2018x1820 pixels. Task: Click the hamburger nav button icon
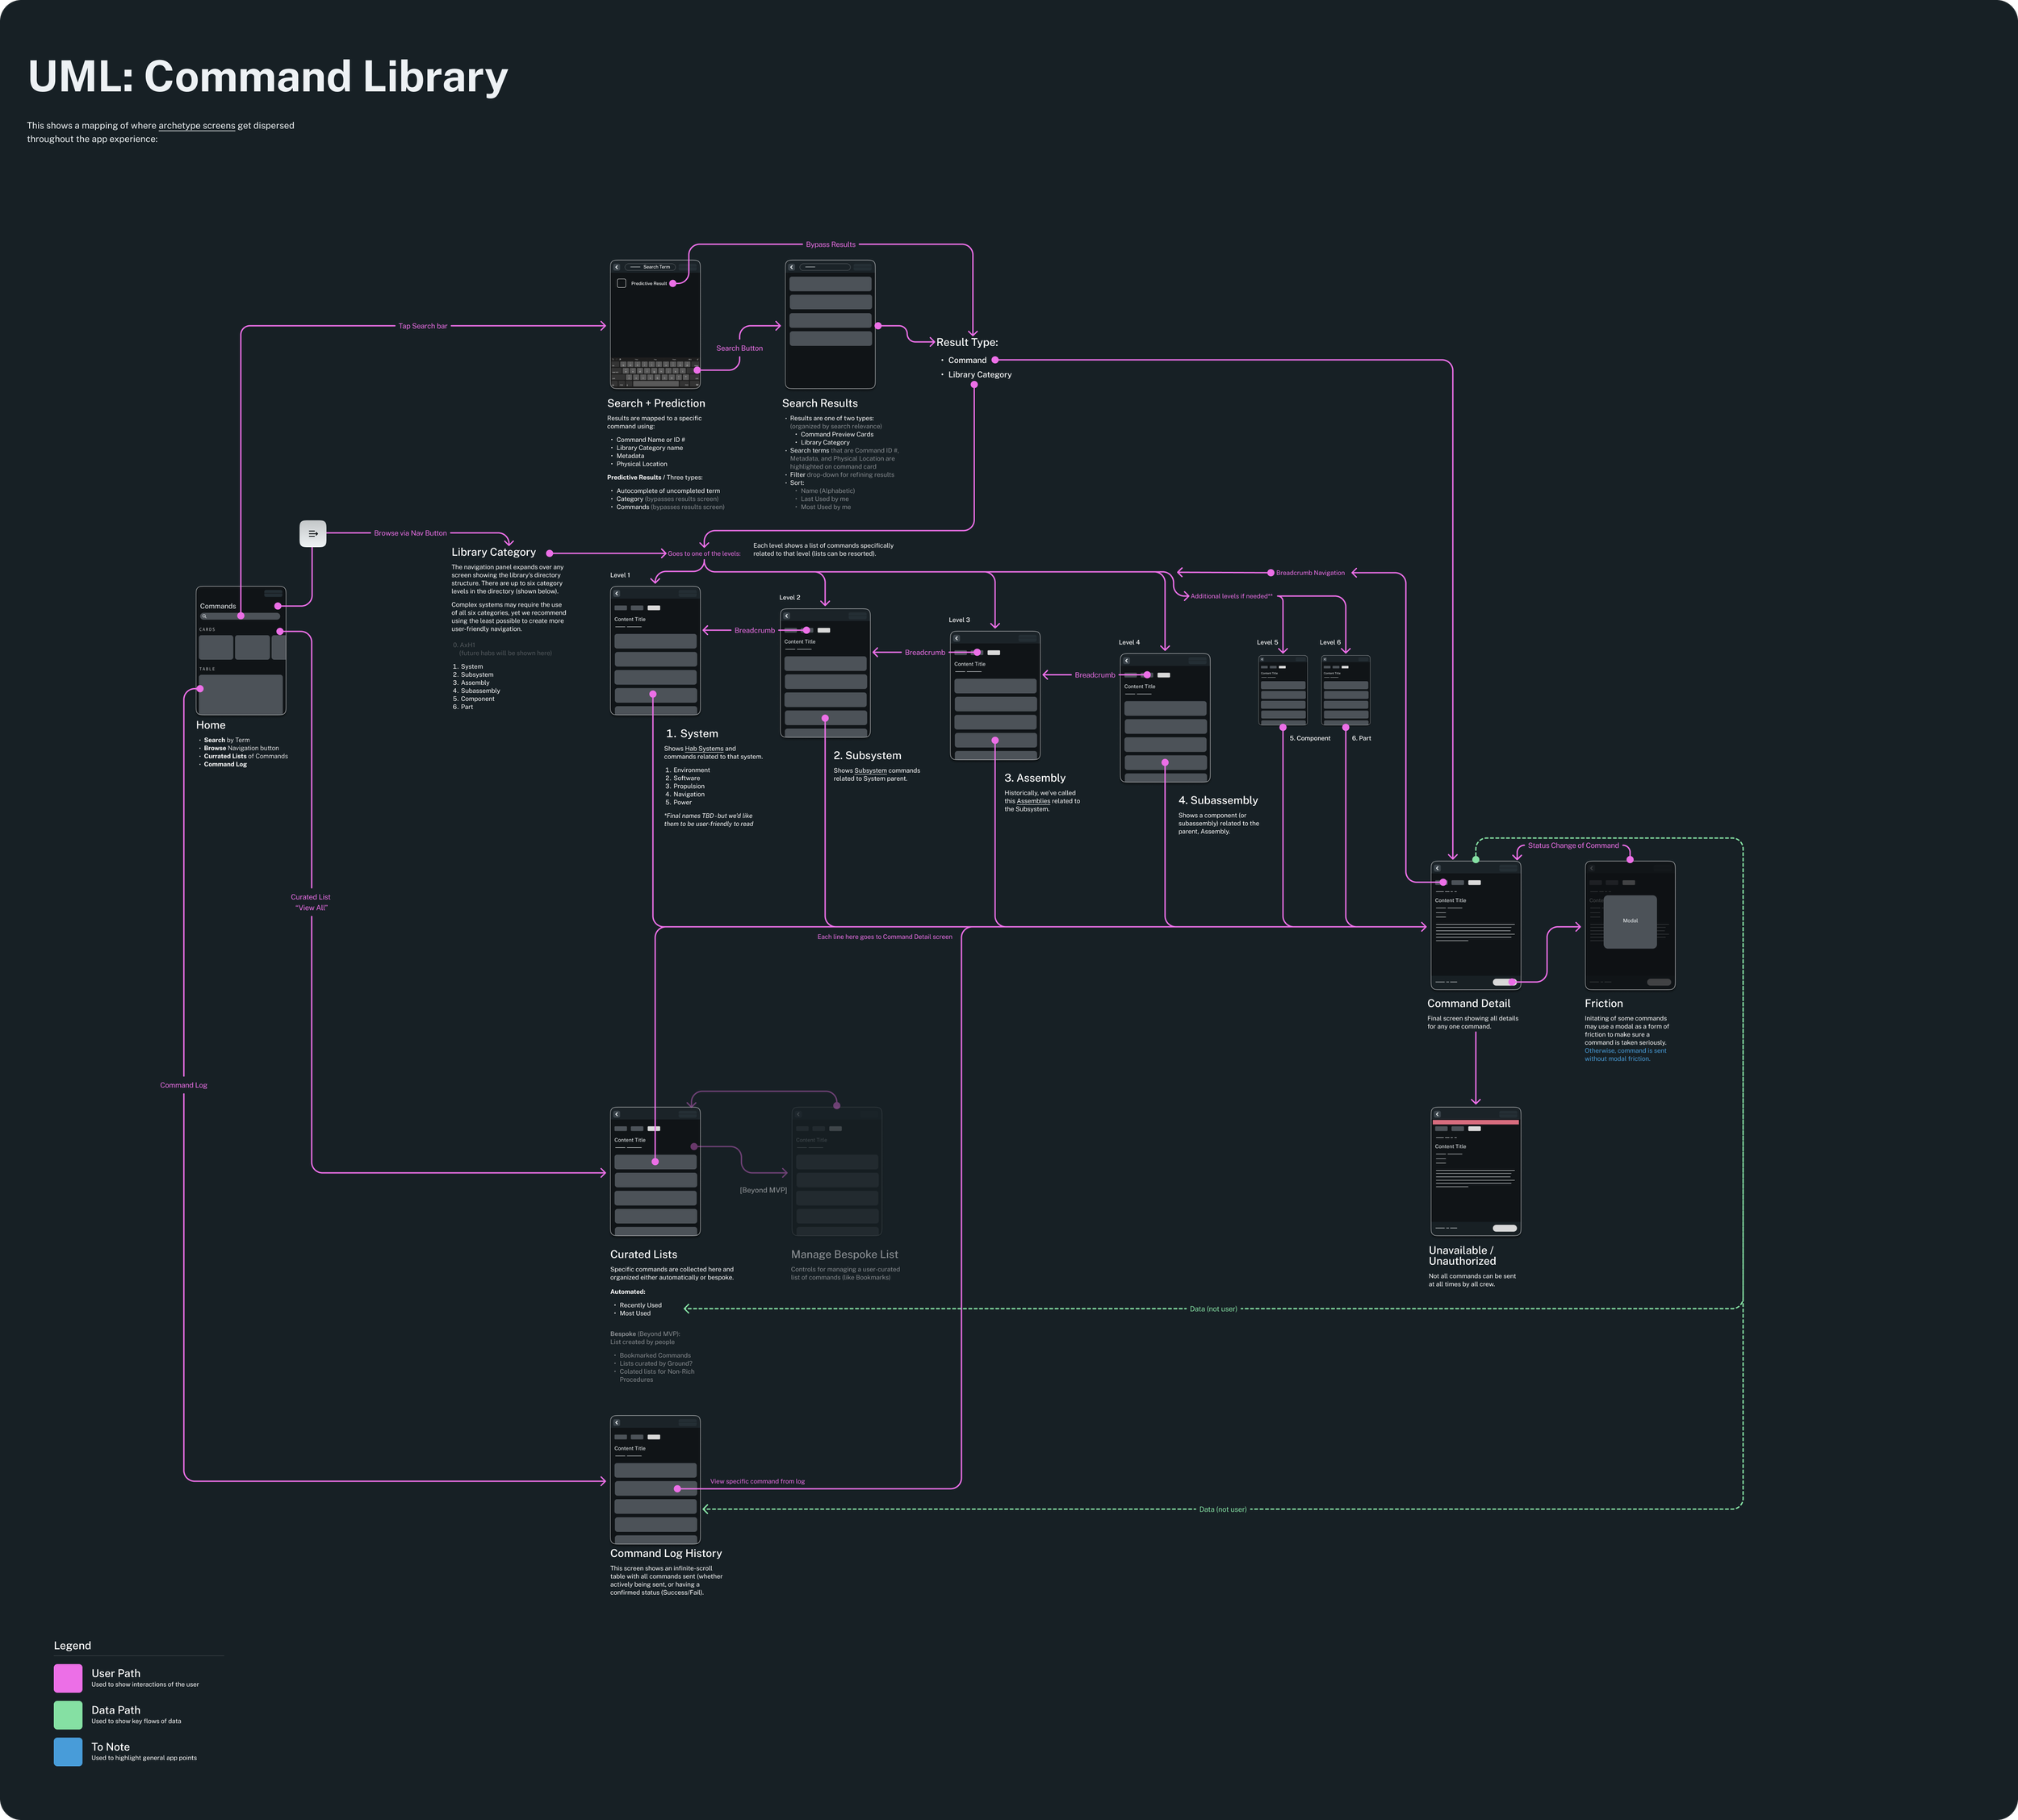(313, 533)
